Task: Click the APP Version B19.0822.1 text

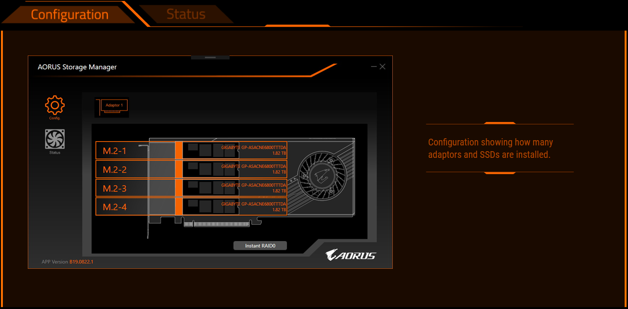Action: (68, 262)
